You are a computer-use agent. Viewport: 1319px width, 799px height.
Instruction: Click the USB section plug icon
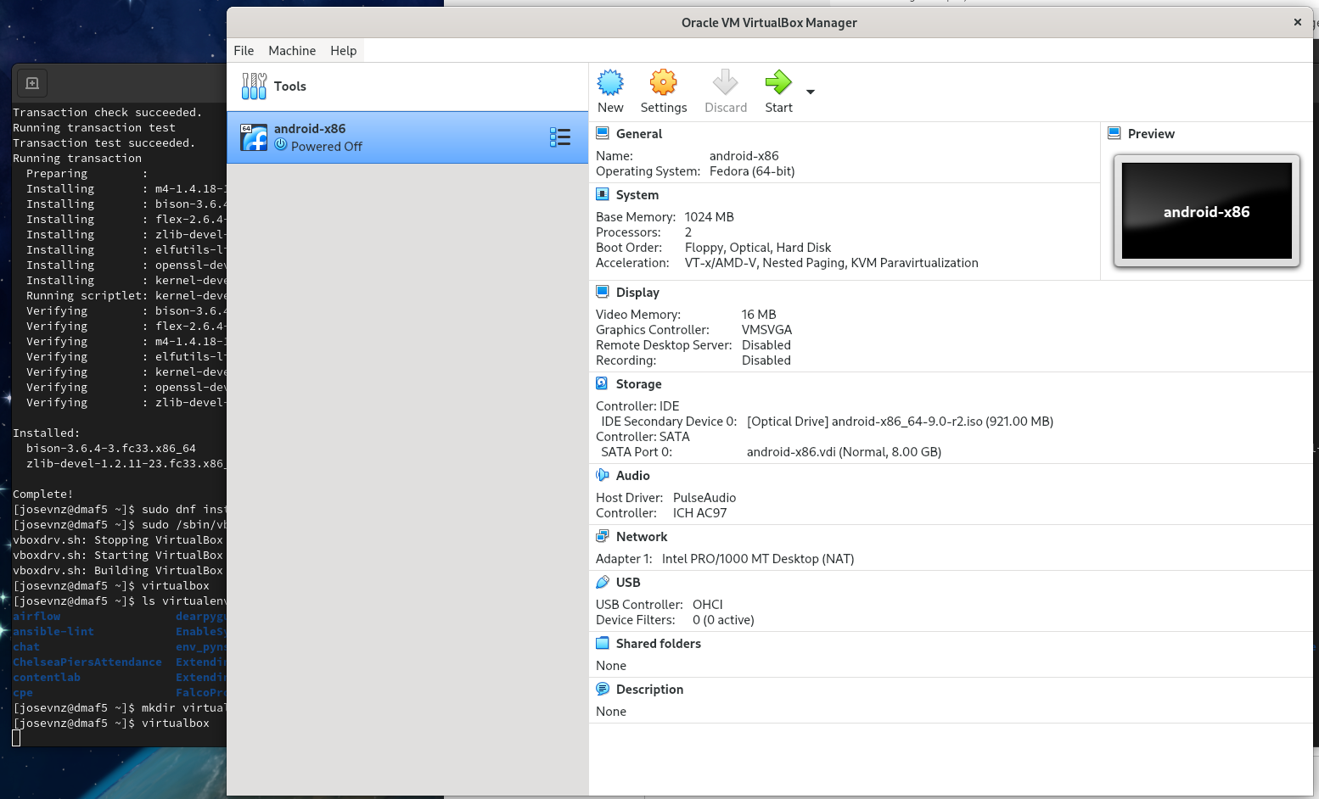coord(603,582)
